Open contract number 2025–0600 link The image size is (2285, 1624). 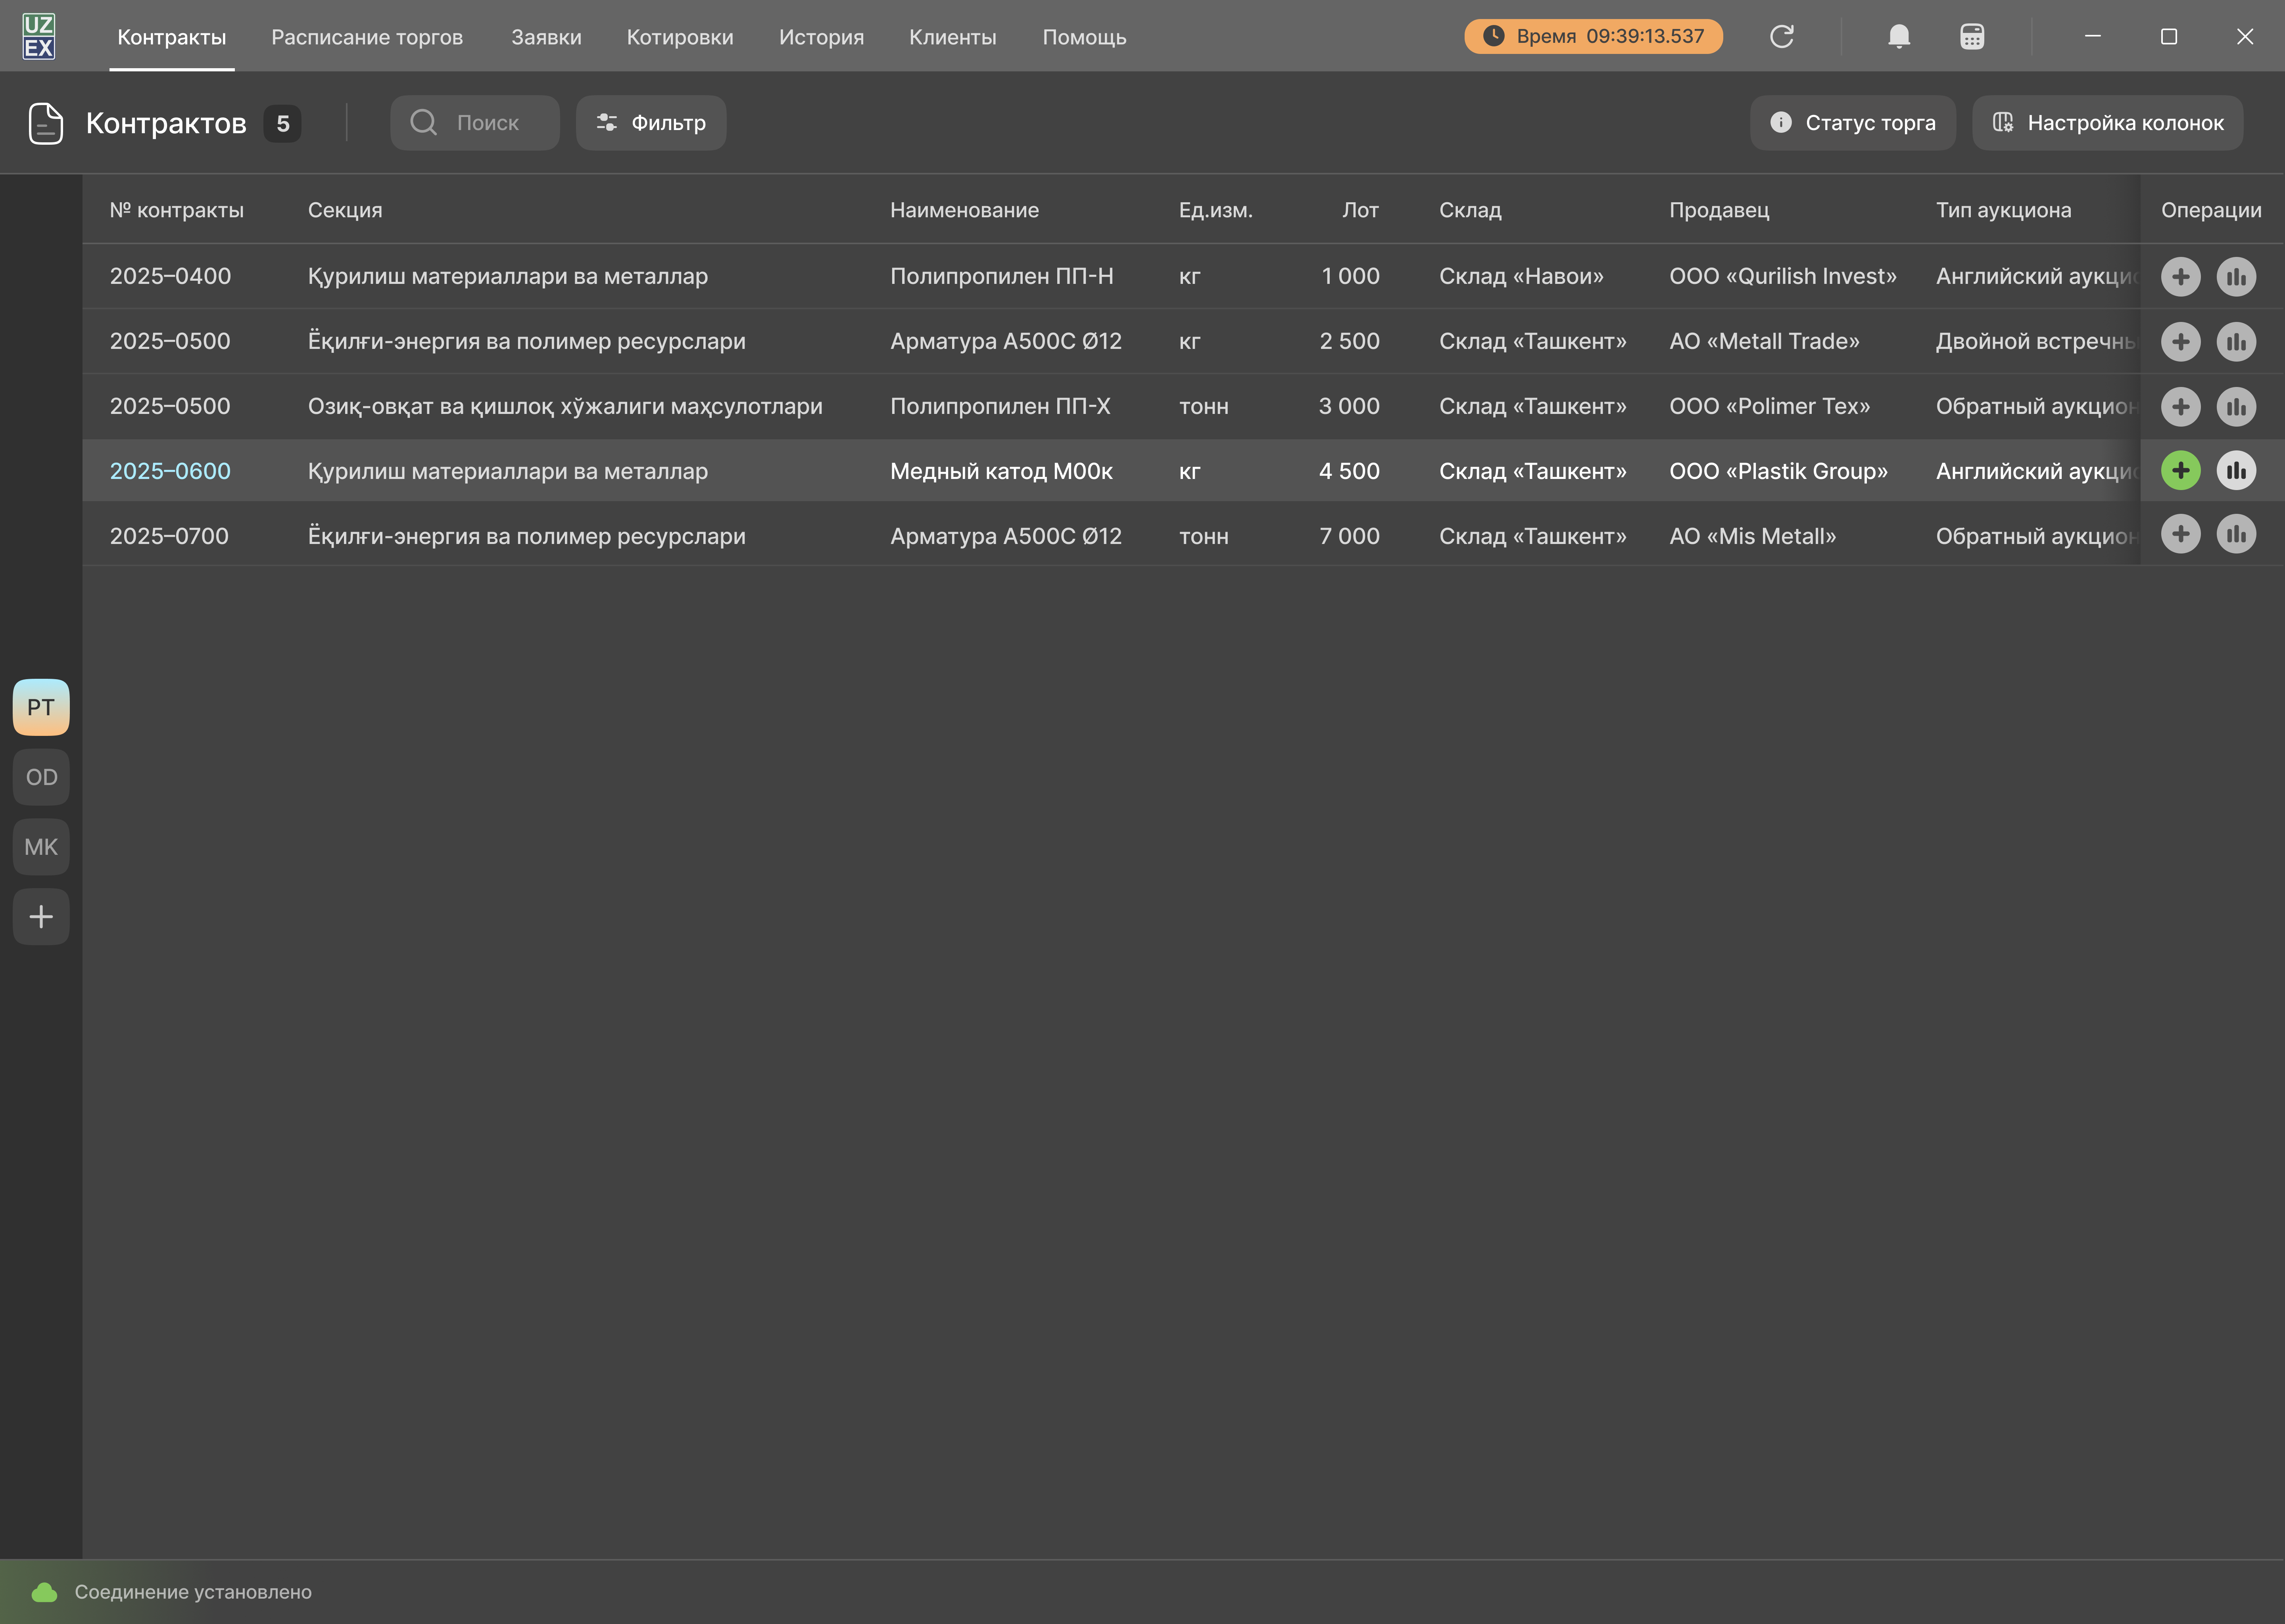pos(170,471)
